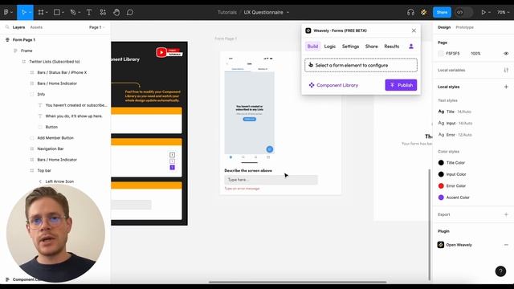Open the Logic tab in Weavely
514x289 pixels.
click(330, 47)
